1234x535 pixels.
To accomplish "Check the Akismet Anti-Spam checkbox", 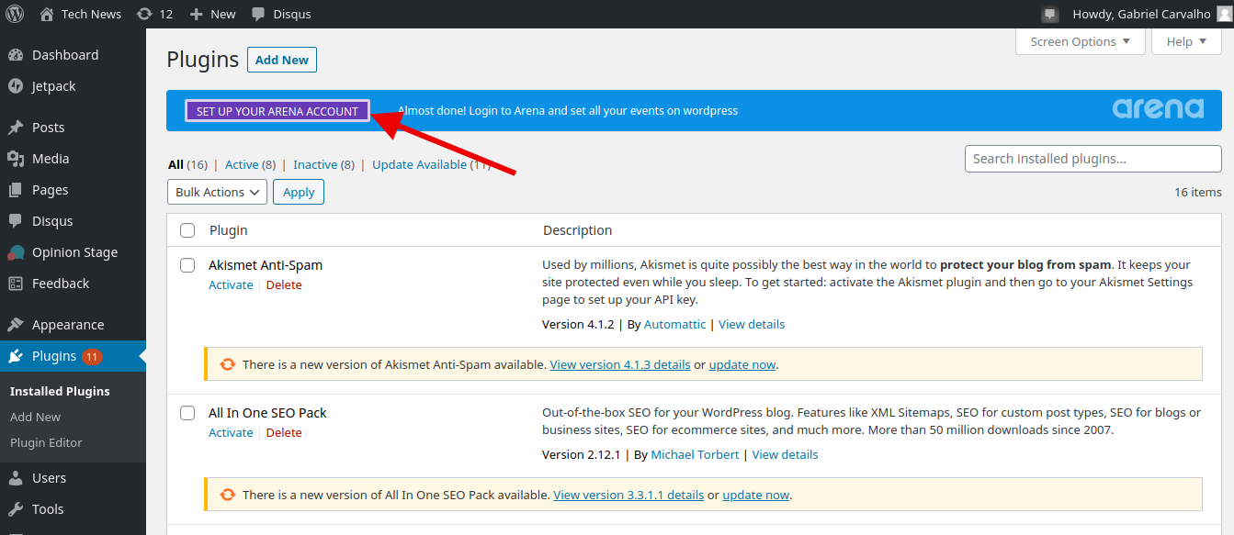I will tap(187, 265).
